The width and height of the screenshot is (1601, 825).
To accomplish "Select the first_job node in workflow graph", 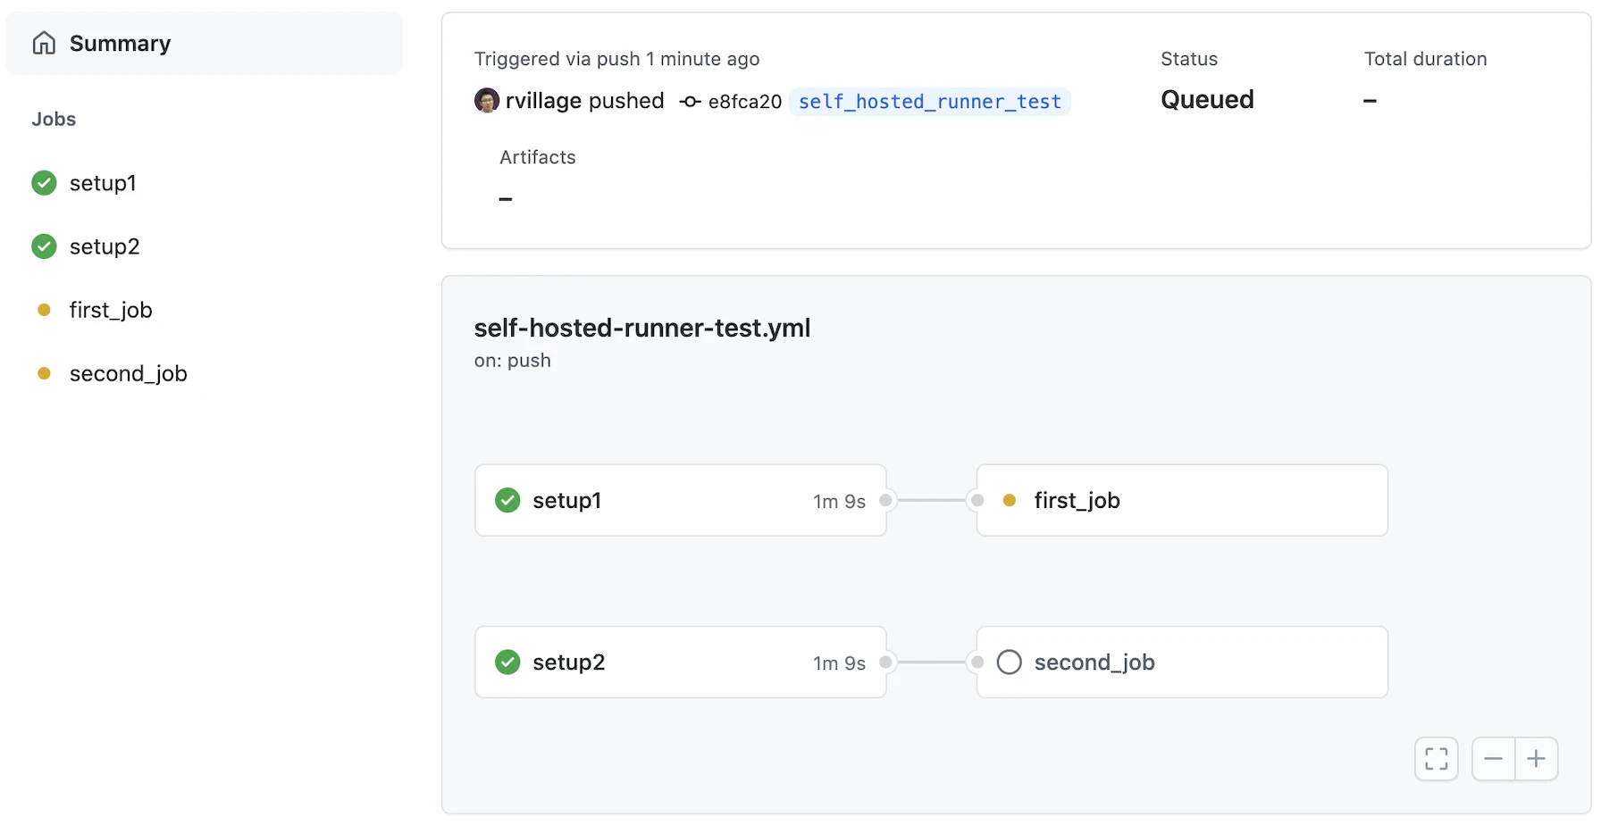I will click(x=1182, y=500).
